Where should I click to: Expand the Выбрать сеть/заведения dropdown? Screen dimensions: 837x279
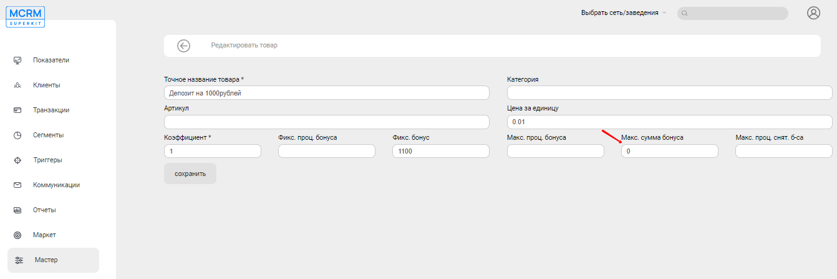click(624, 13)
